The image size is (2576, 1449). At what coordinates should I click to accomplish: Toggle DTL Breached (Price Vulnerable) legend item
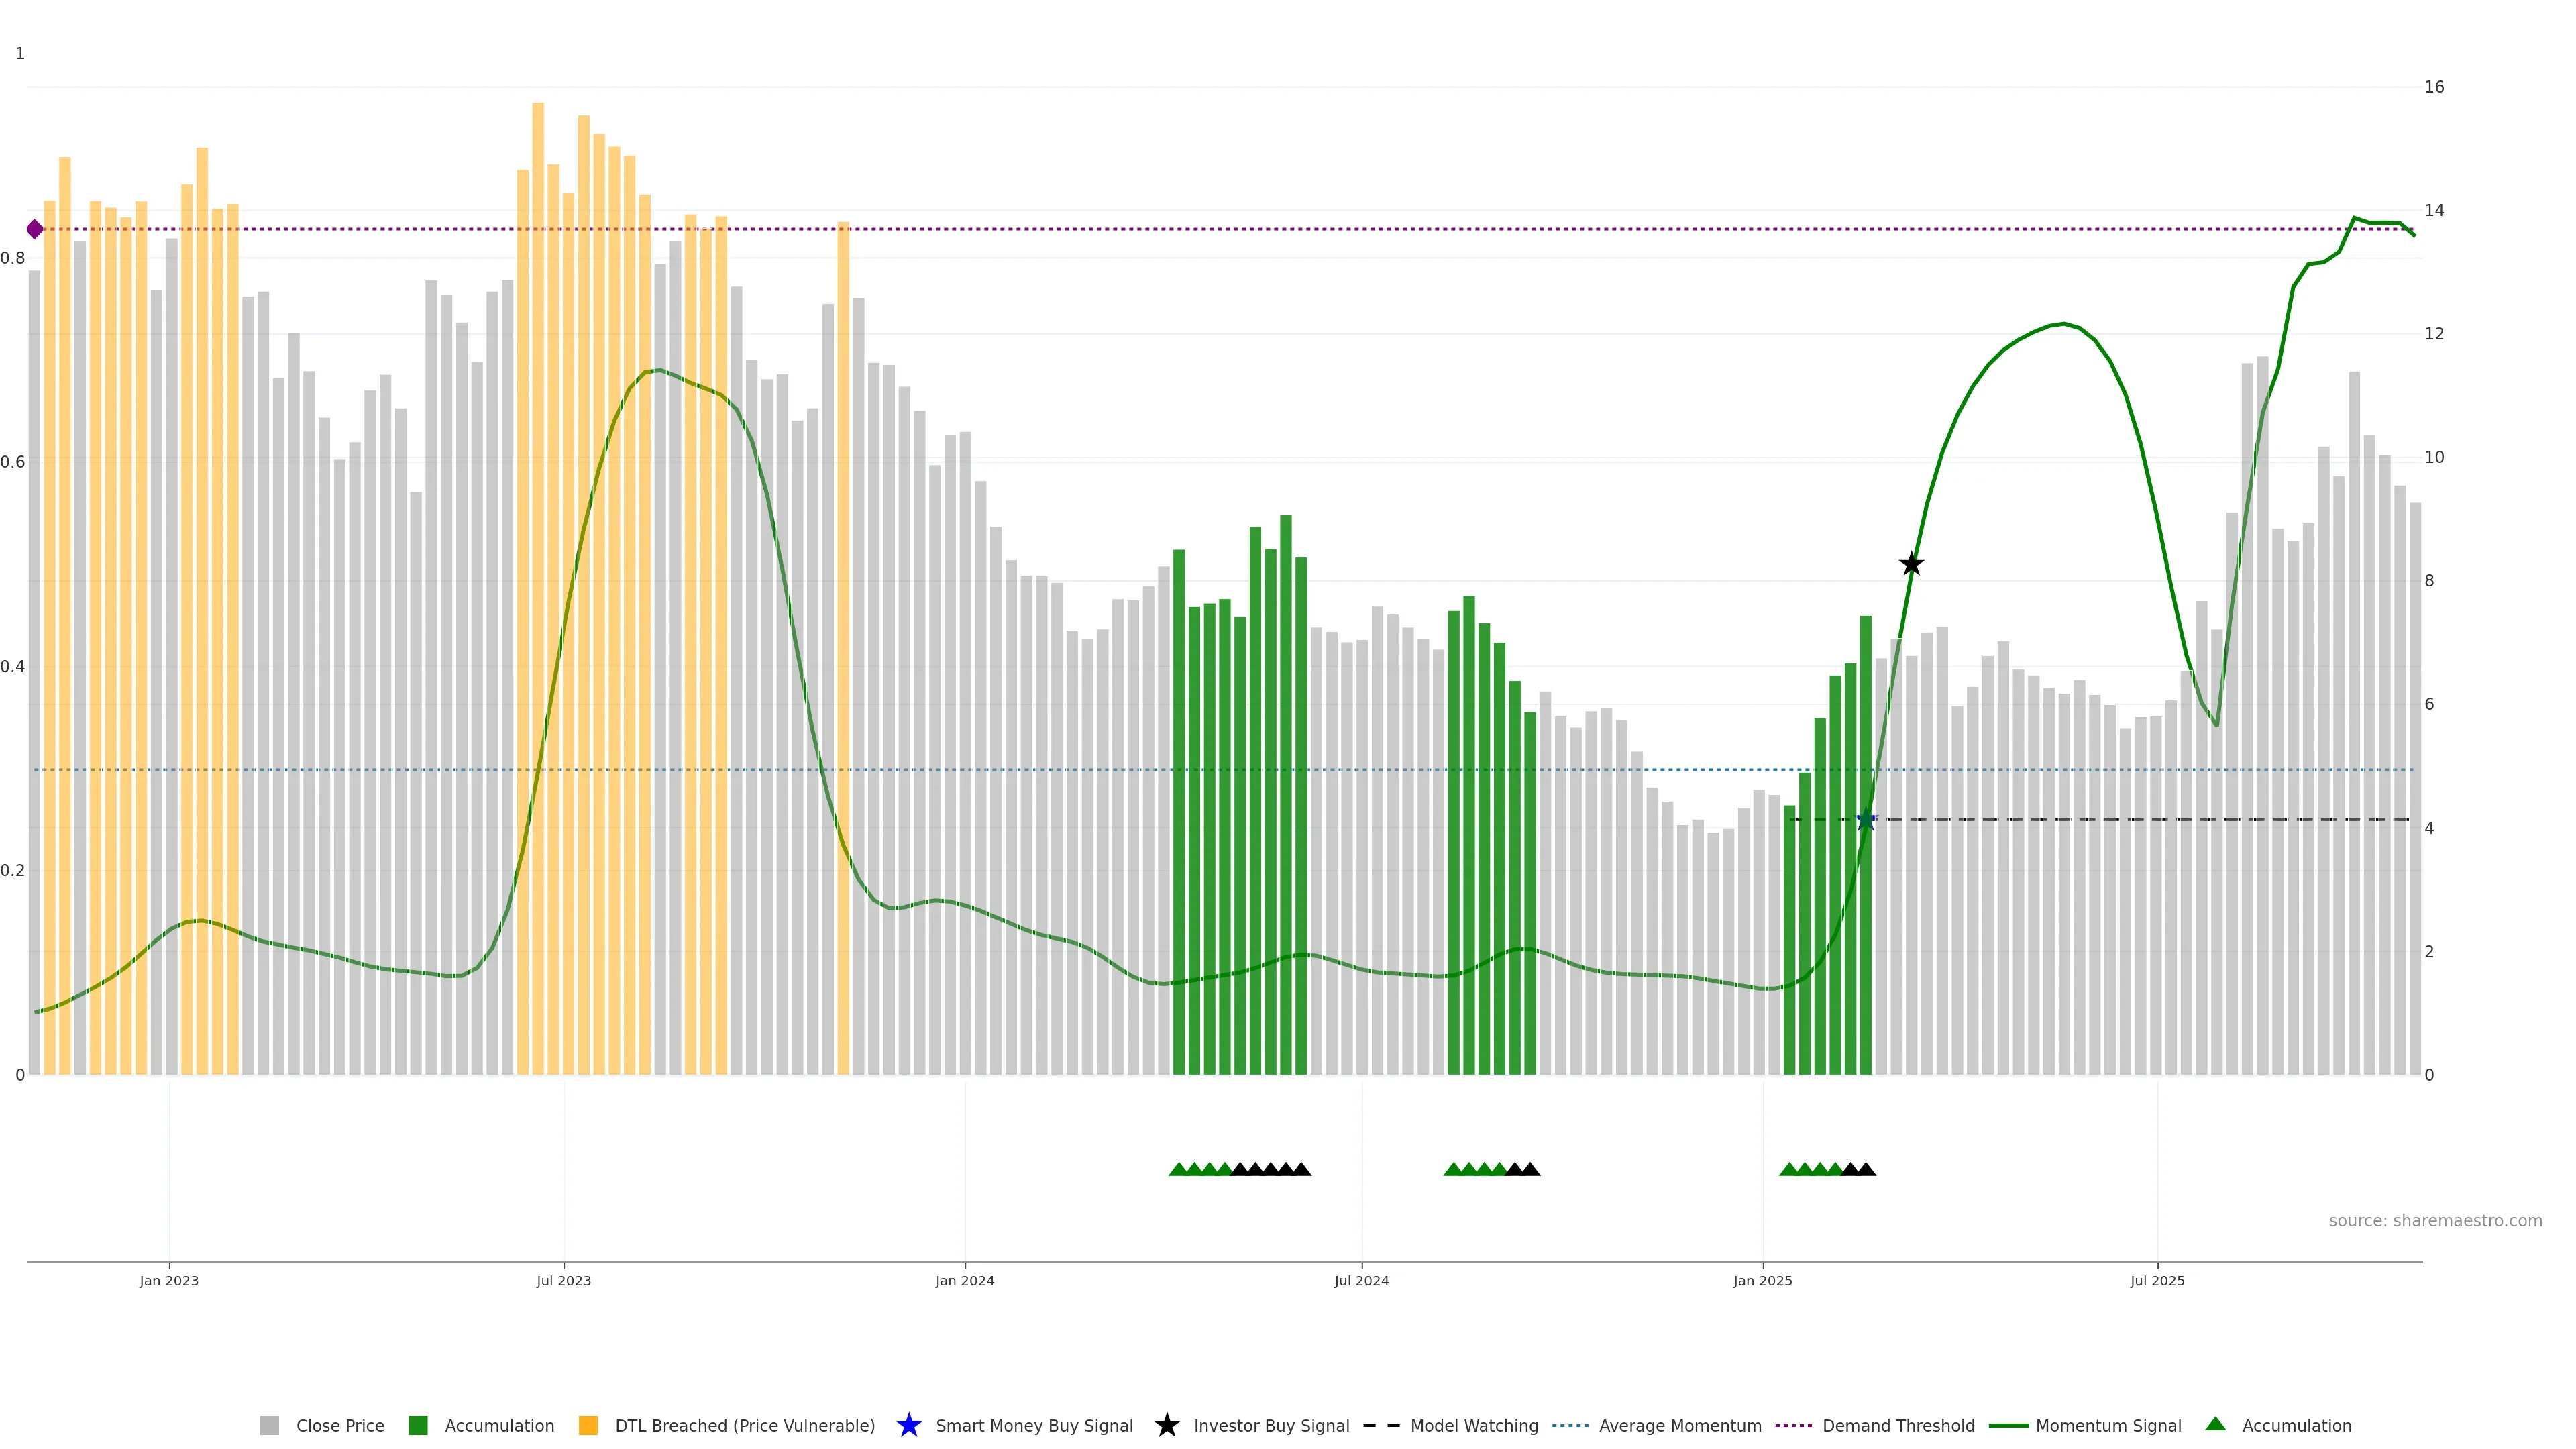click(x=744, y=1425)
